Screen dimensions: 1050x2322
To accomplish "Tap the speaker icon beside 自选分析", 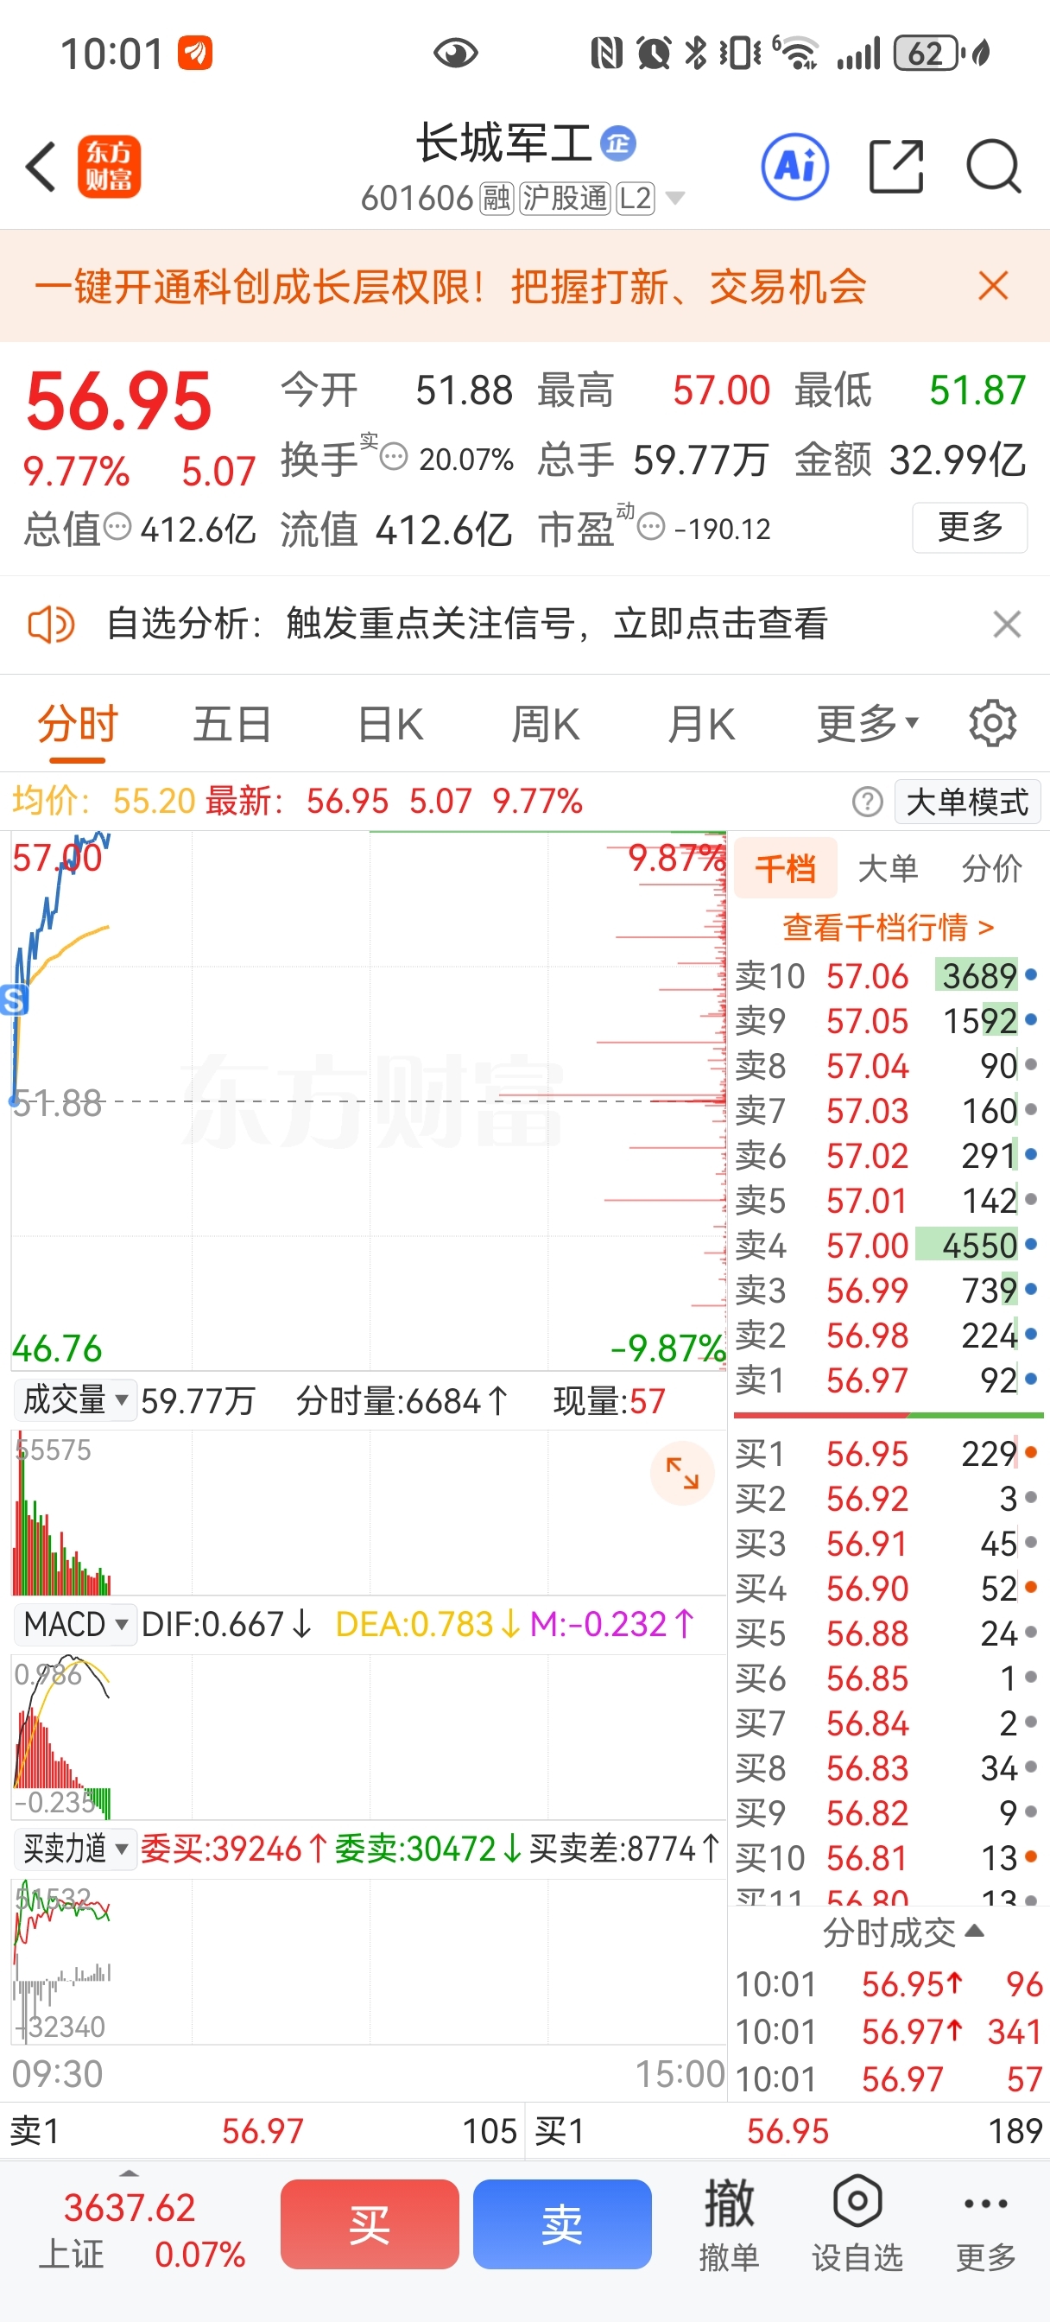I will click(50, 624).
